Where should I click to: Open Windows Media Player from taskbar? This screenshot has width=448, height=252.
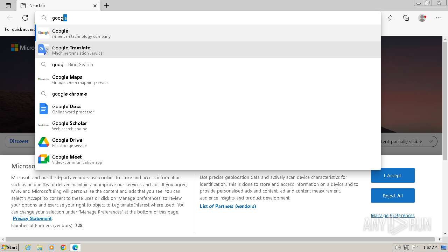coord(51,247)
